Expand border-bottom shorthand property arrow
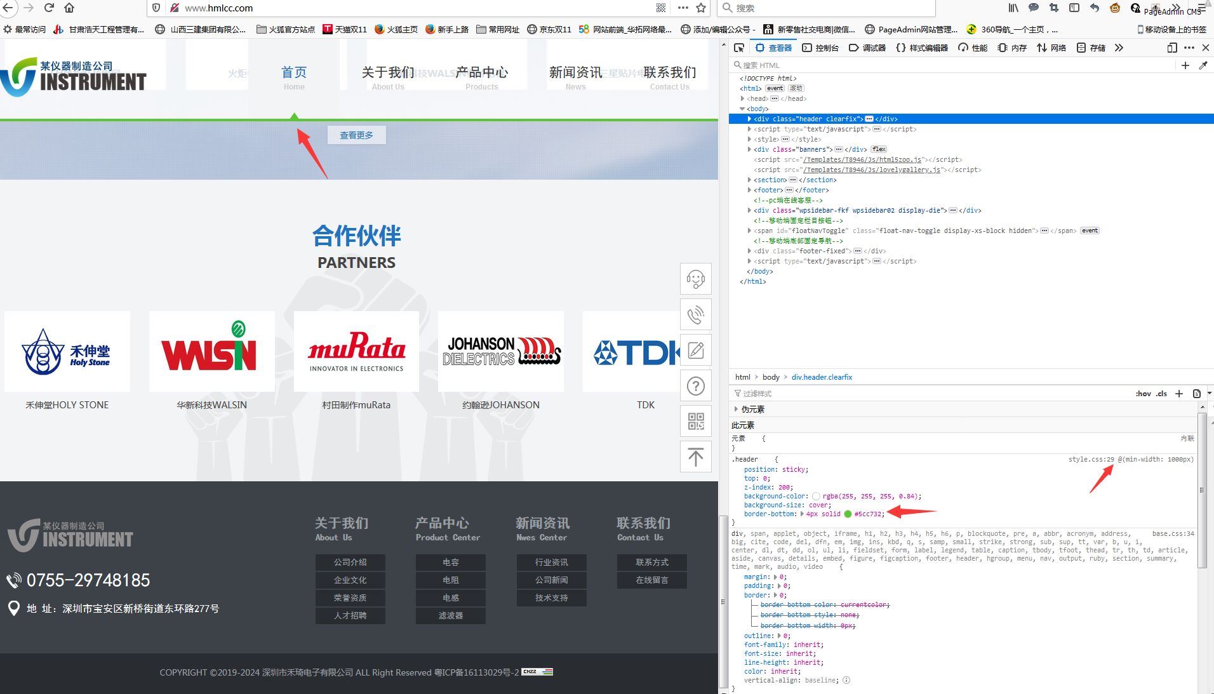Image resolution: width=1214 pixels, height=694 pixels. [x=802, y=514]
